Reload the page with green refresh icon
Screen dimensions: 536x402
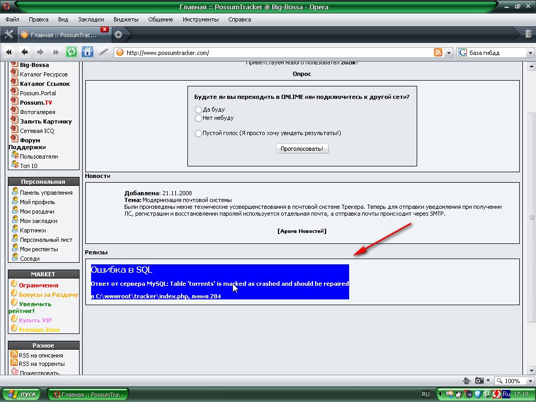pyautogui.click(x=71, y=52)
